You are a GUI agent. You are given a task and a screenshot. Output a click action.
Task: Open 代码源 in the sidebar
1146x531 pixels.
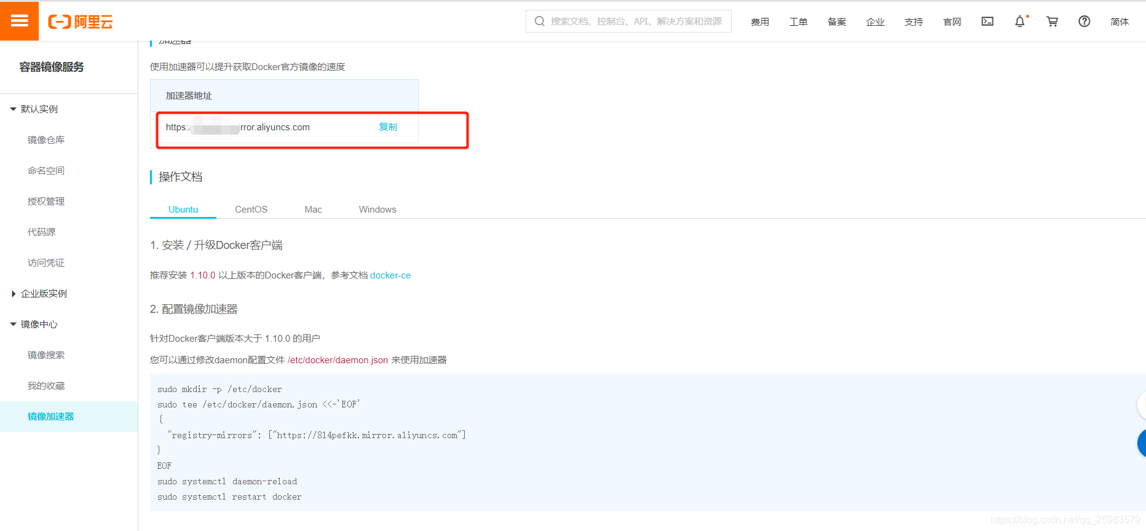[x=41, y=232]
